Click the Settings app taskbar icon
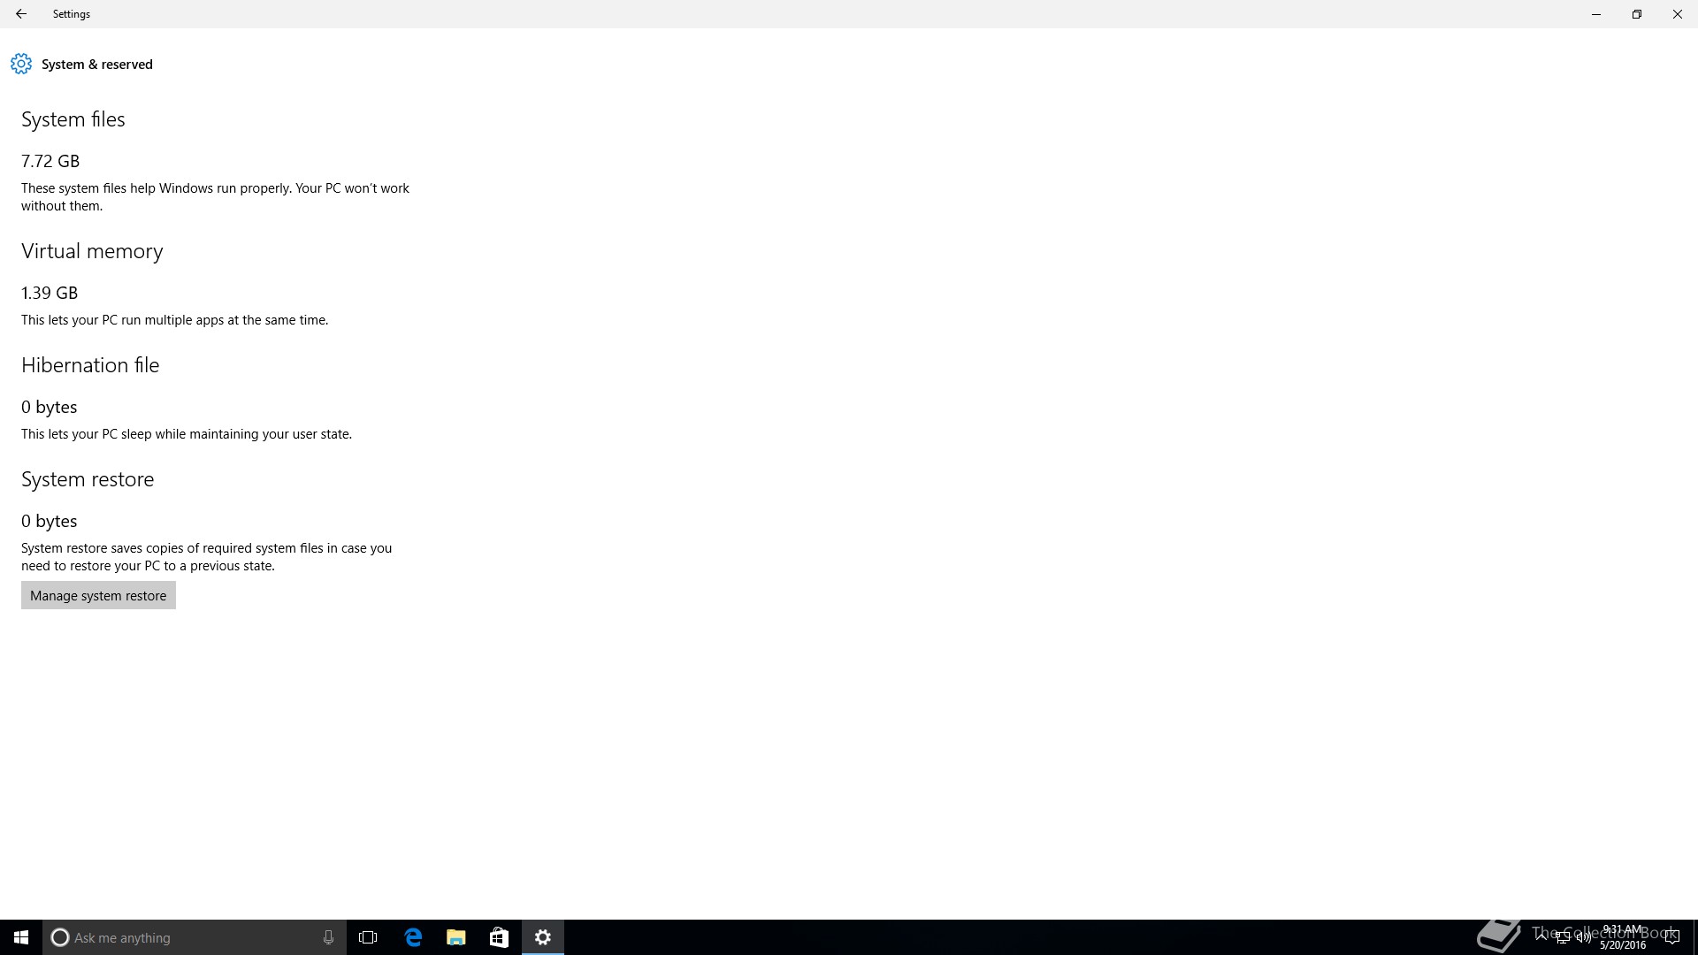Screen dimensions: 1698x955 [x=543, y=937]
